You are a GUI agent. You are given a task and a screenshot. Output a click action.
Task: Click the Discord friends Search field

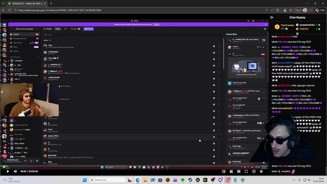click(133, 35)
